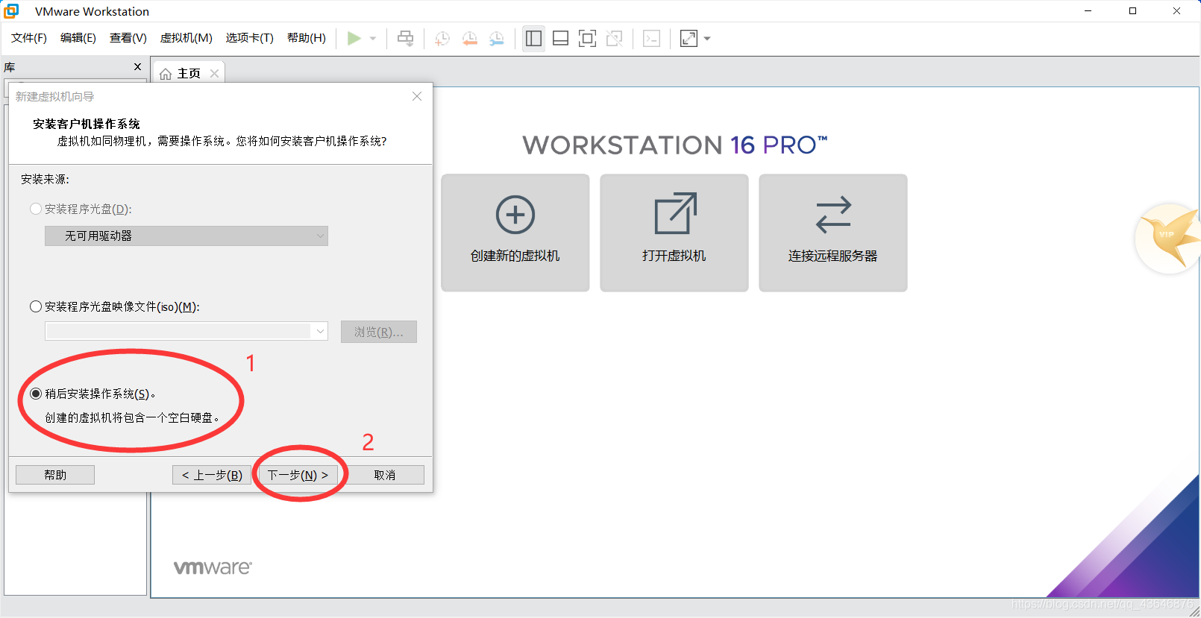Click the 创建新的虚拟机 tile

click(x=515, y=233)
